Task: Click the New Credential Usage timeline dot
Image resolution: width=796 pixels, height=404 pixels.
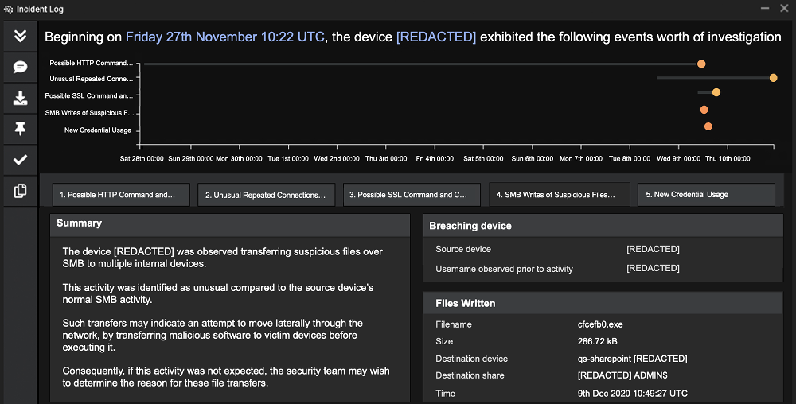Action: [x=708, y=126]
